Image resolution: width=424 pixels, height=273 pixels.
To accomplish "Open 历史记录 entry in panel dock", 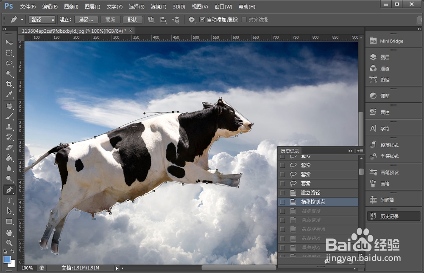I will (x=393, y=216).
